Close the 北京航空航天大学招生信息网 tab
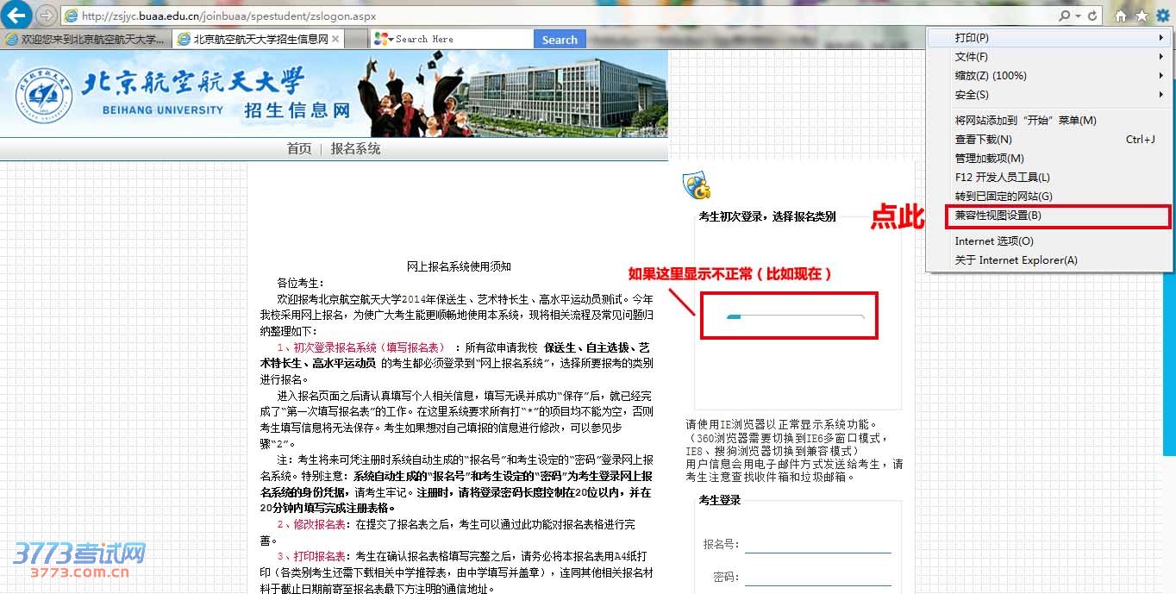This screenshot has width=1176, height=594. (x=335, y=39)
